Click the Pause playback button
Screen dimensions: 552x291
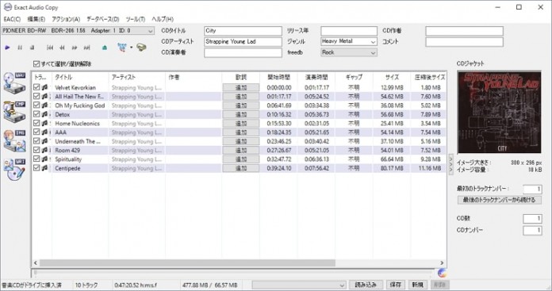point(20,48)
